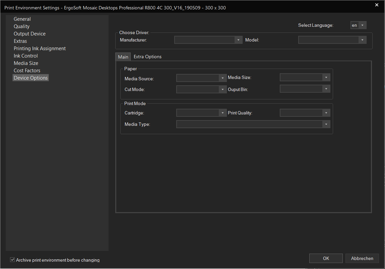Open the Media Source dropdown
Image resolution: width=385 pixels, height=269 pixels.
pyautogui.click(x=201, y=78)
